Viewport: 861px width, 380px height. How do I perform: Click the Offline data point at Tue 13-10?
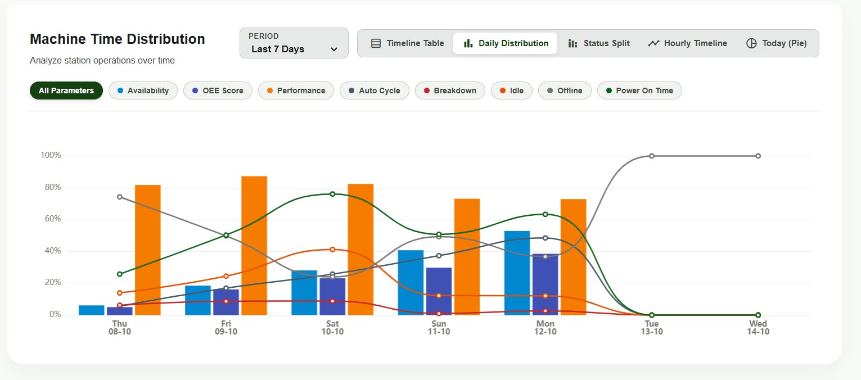(x=652, y=156)
